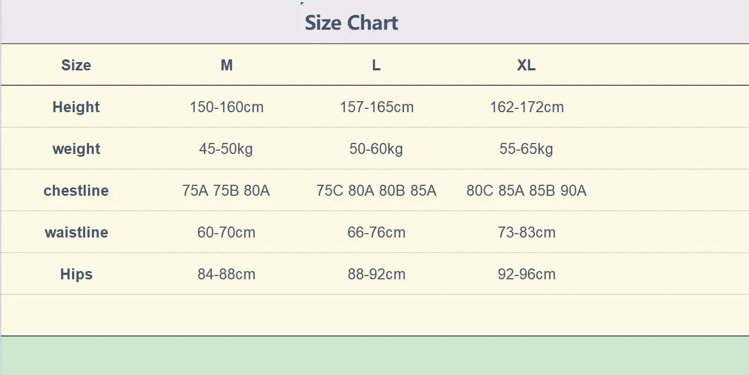This screenshot has width=749, height=375.
Task: Click the 150-160cm height cell
Action: (227, 107)
